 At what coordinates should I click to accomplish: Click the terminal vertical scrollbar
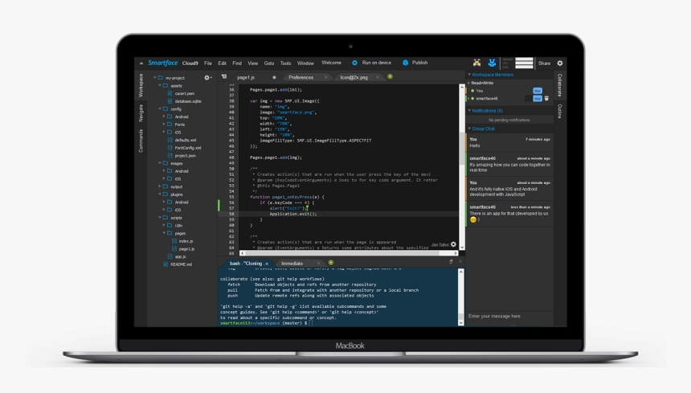pos(461,297)
